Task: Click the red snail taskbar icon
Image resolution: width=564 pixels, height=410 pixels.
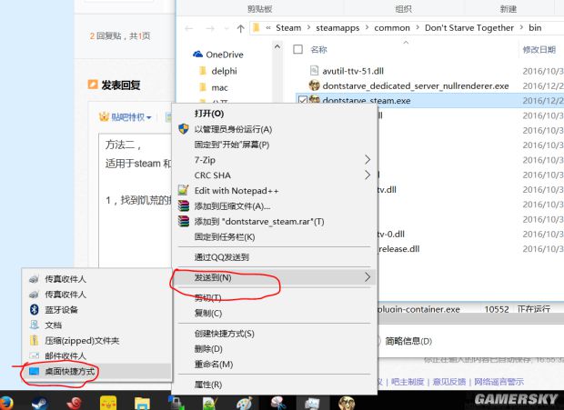Action: [x=74, y=403]
